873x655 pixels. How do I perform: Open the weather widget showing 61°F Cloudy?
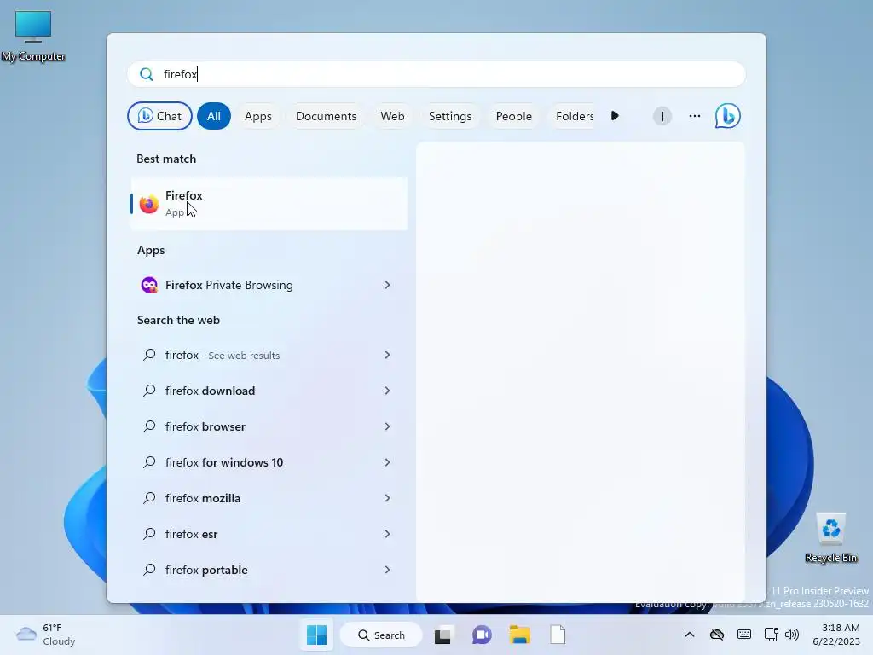tap(46, 635)
